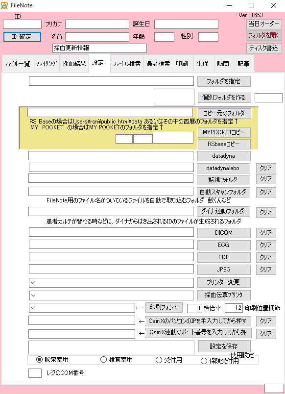Click the 個別フォルダを作る button

(x=224, y=98)
